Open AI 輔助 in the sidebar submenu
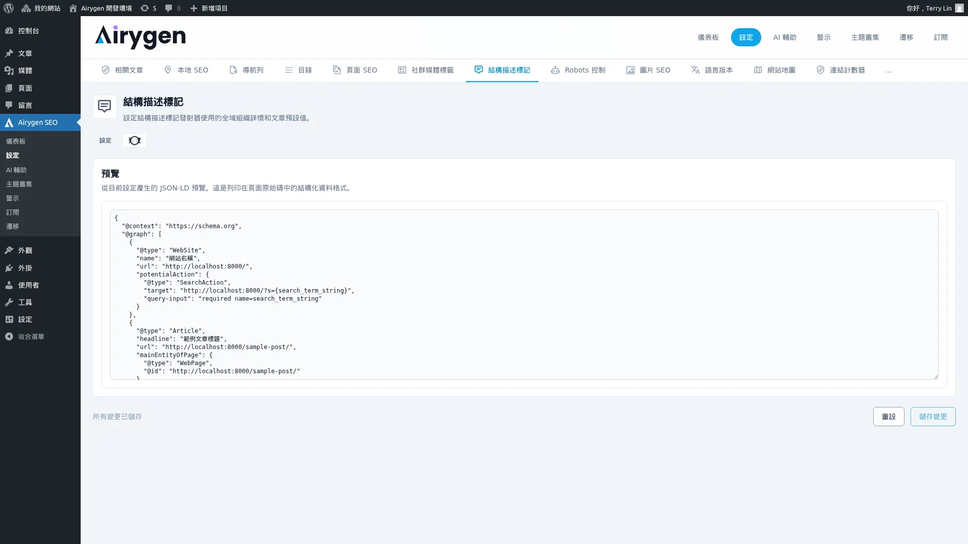 (16, 170)
